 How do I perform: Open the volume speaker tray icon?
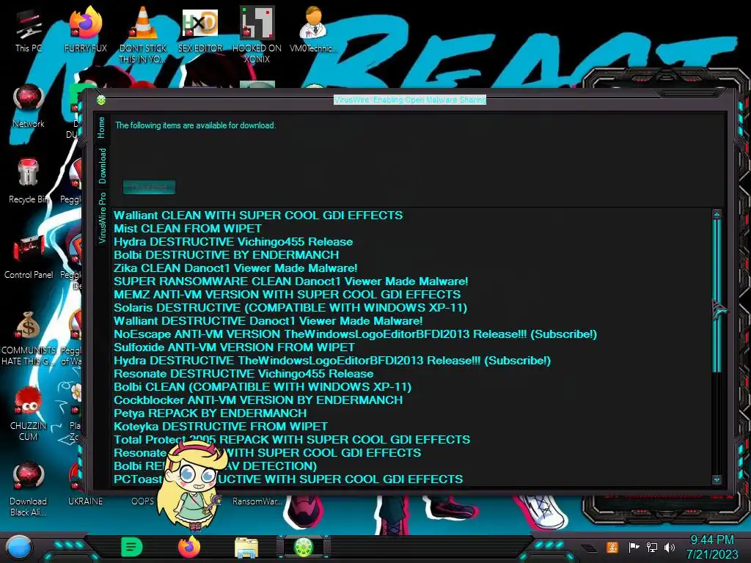click(x=670, y=547)
